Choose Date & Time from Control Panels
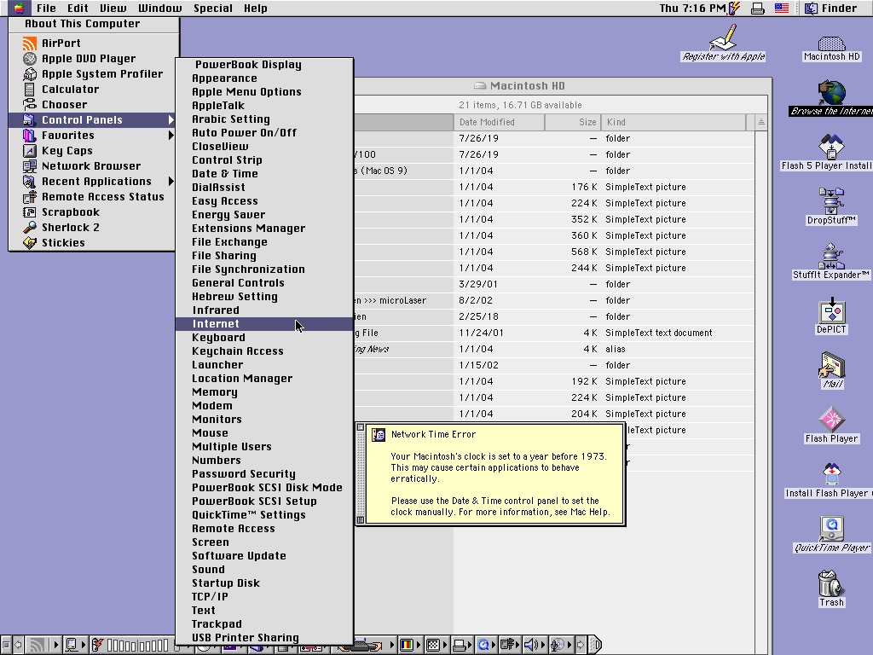 264,174
